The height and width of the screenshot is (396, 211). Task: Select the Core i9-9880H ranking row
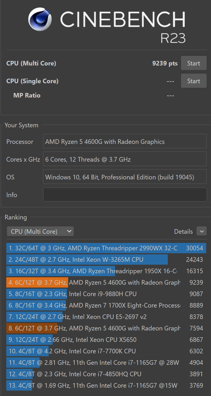coord(106,294)
